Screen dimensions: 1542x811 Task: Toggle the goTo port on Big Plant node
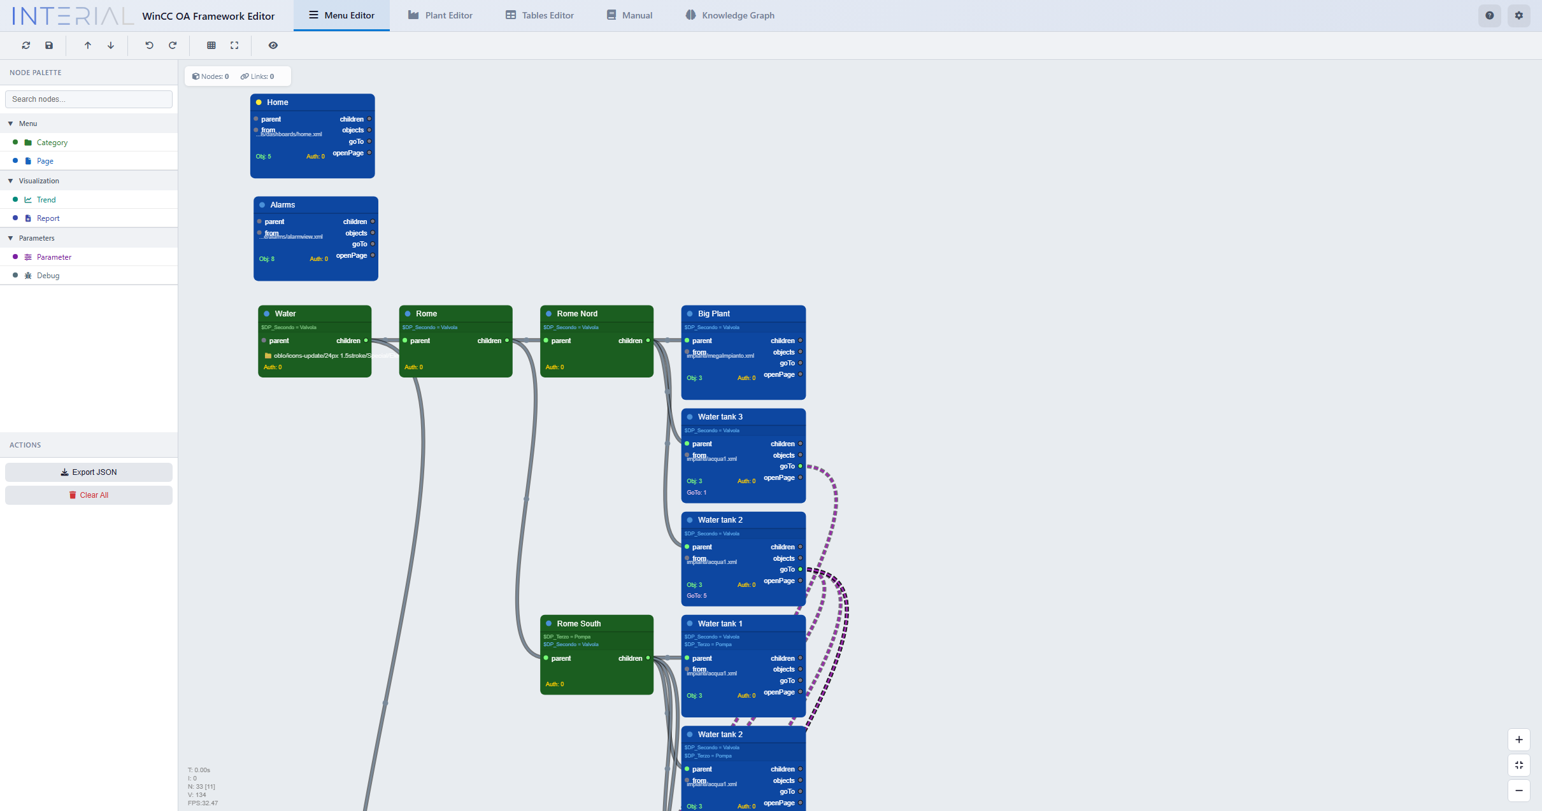799,363
